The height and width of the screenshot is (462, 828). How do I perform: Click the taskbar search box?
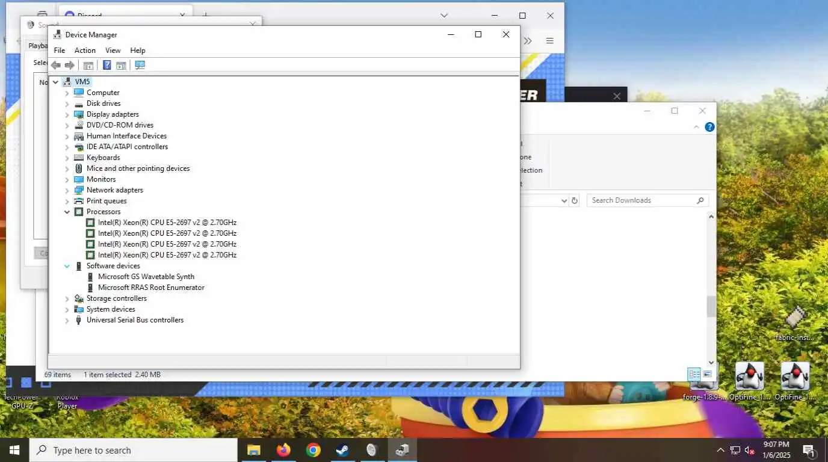[133, 450]
